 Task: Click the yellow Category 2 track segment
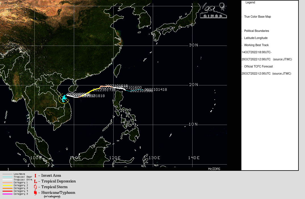coord(90,92)
